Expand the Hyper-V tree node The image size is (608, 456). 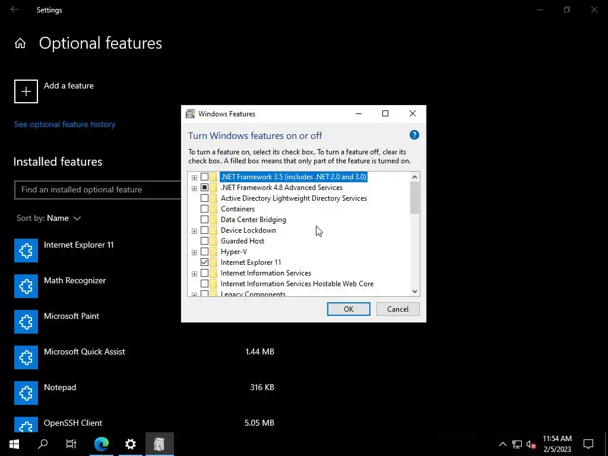194,252
